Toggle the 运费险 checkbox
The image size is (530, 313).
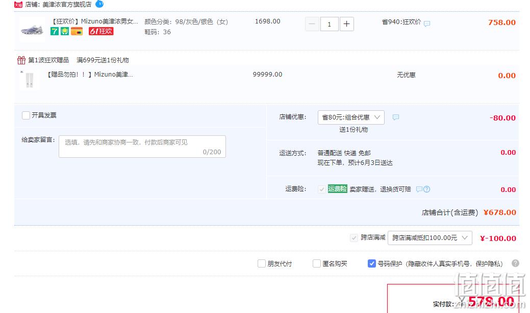click(x=321, y=189)
